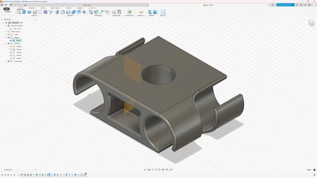
Task: Click the Save icon in title toolbar
Action: pyautogui.click(x=11, y=5)
